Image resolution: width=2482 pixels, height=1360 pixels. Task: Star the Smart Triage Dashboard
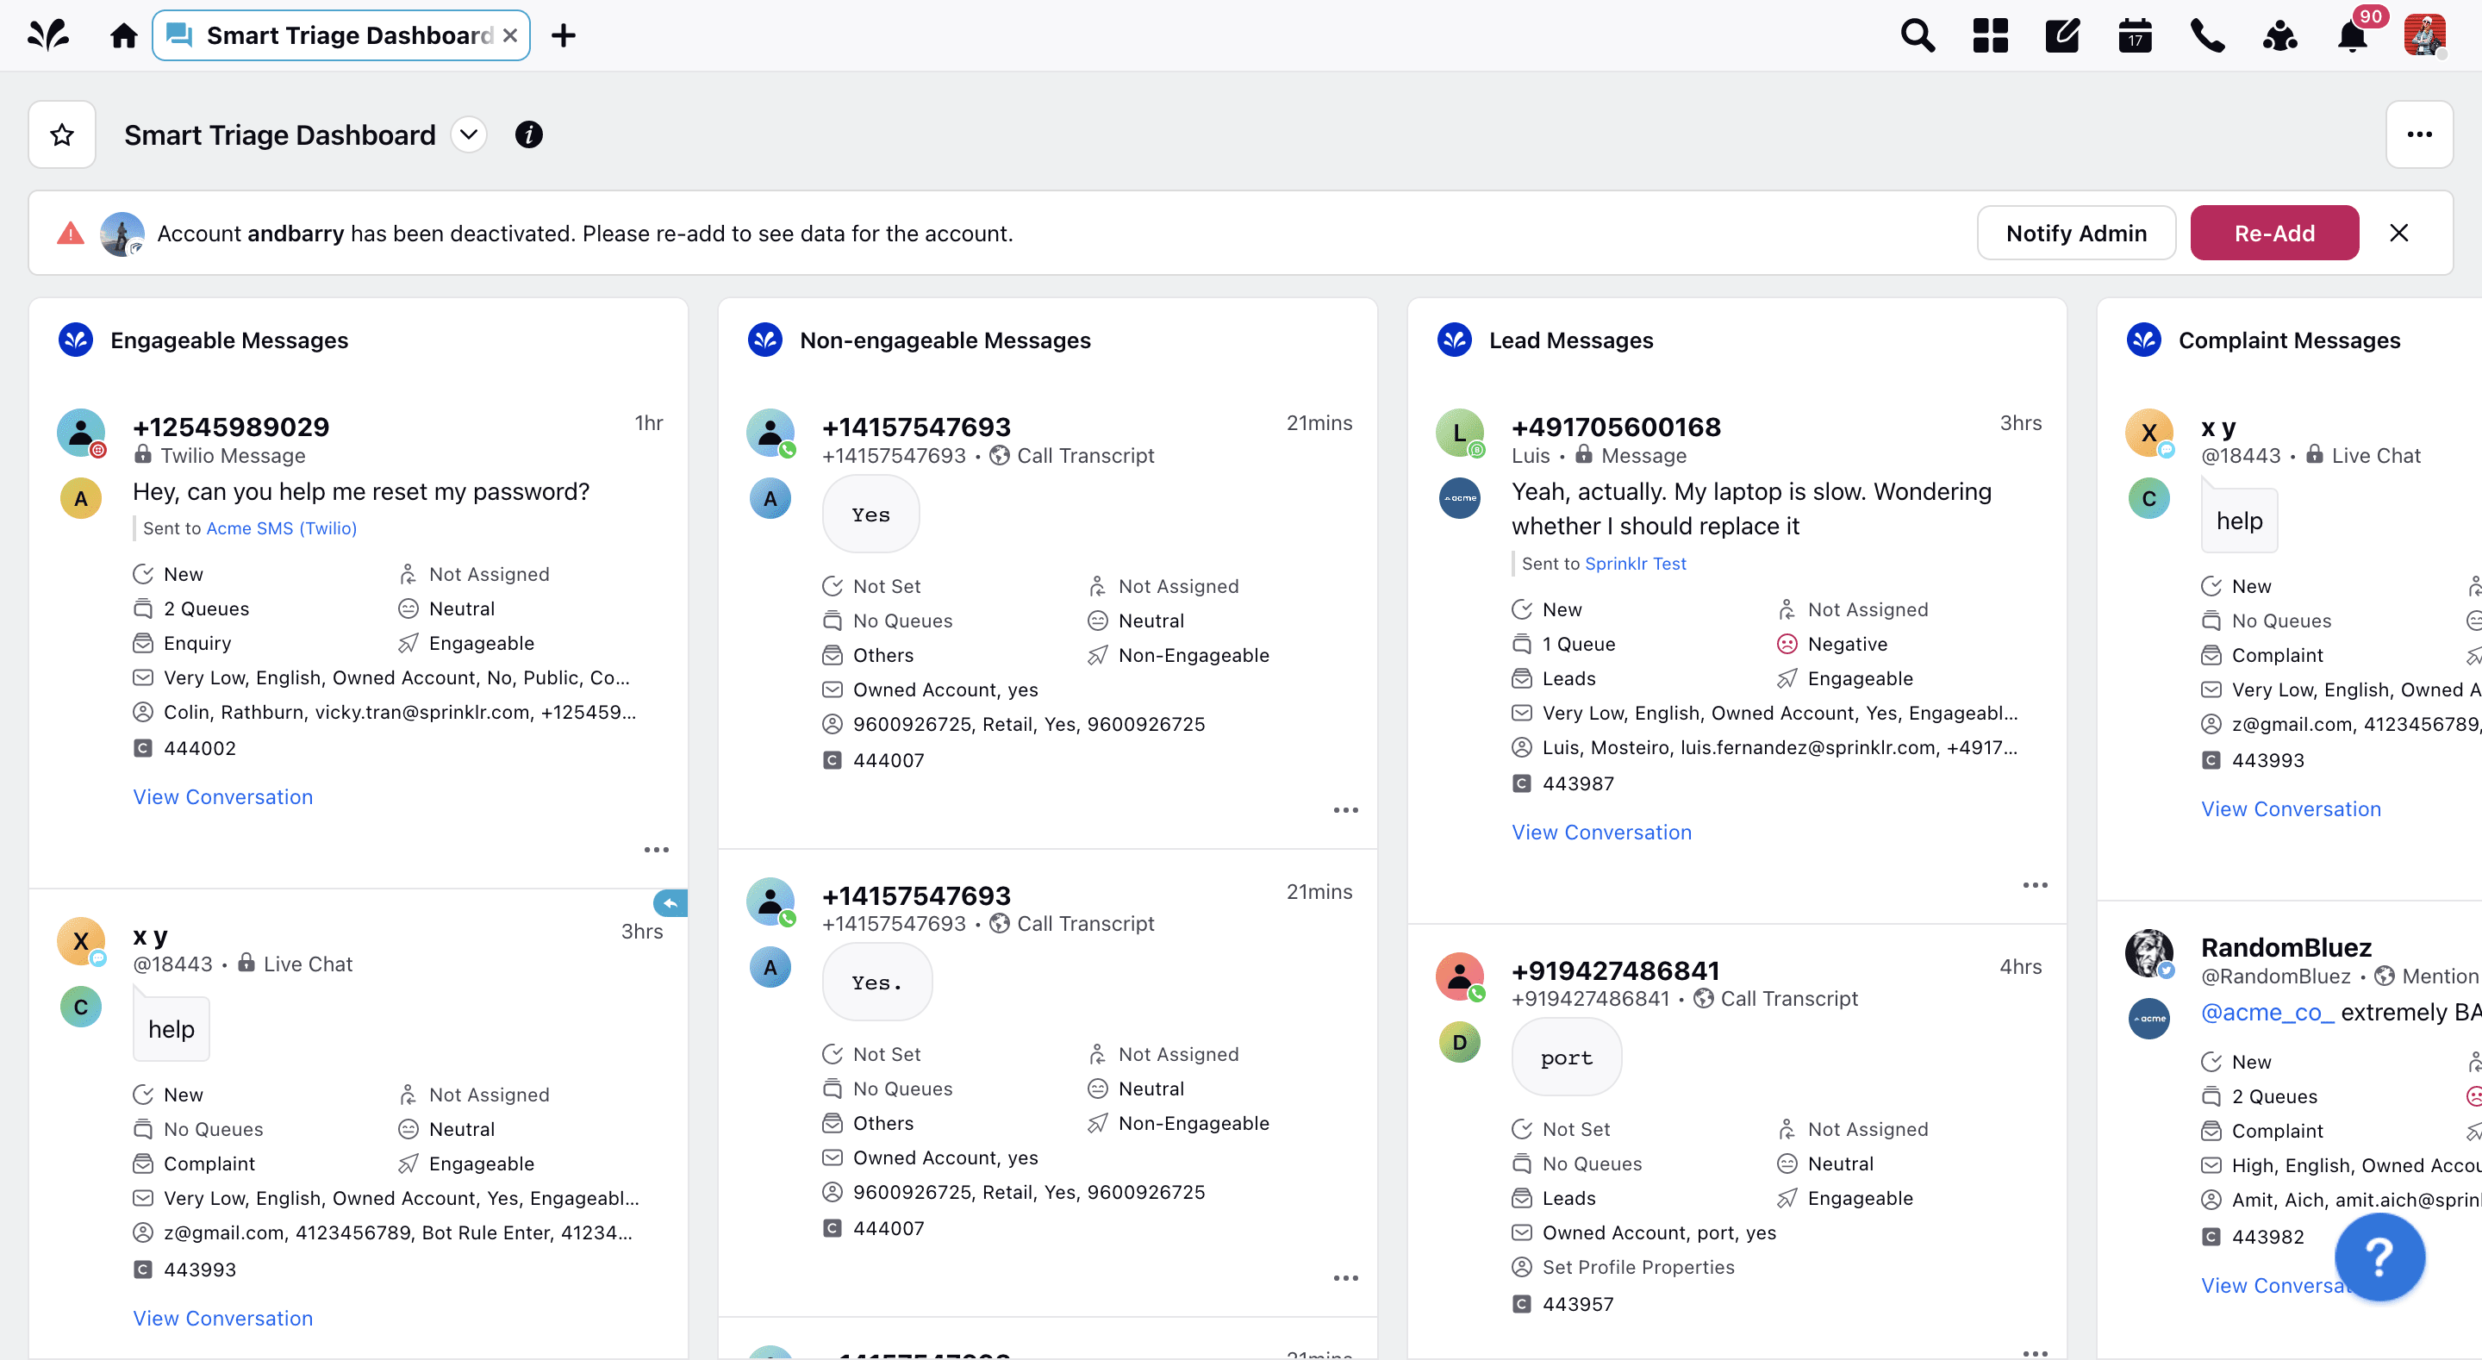[60, 134]
